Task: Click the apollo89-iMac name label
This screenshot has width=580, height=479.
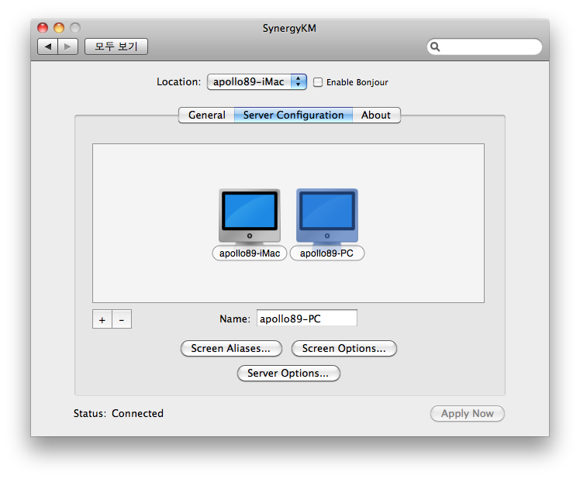Action: [249, 253]
